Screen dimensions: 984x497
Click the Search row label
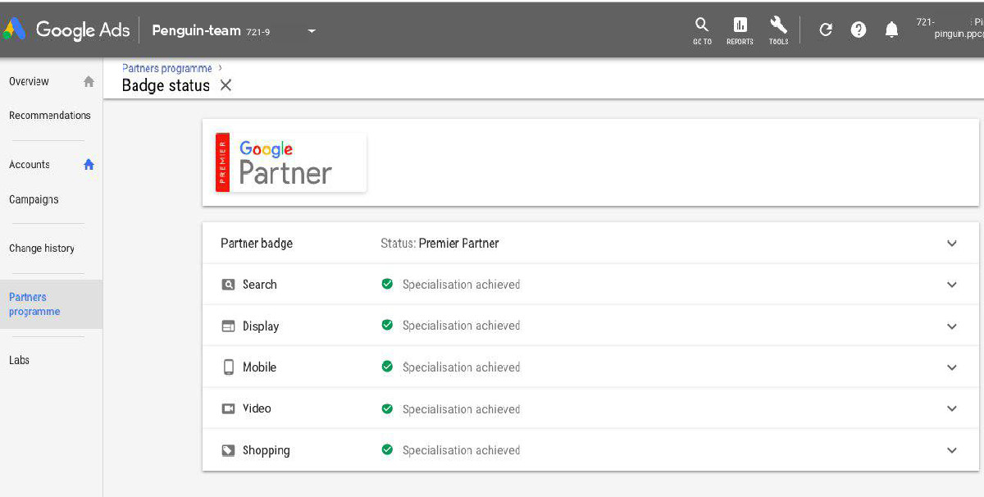pyautogui.click(x=260, y=285)
